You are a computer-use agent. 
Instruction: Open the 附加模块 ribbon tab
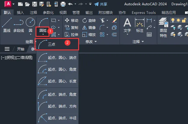pyautogui.click(x=106, y=12)
